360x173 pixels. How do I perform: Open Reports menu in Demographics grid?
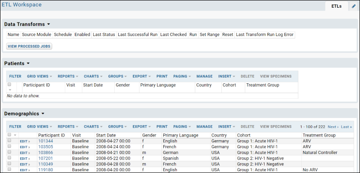pos(68,127)
